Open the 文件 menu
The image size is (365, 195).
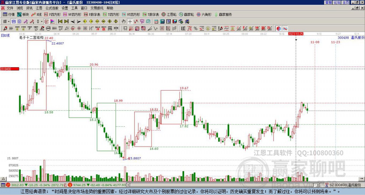pyautogui.click(x=10, y=8)
